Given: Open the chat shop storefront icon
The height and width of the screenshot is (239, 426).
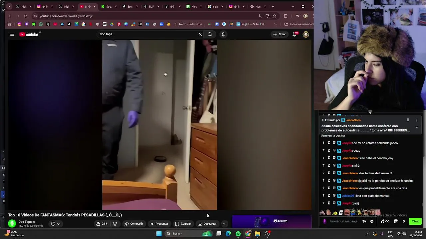Looking at the screenshot, I should (x=396, y=221).
